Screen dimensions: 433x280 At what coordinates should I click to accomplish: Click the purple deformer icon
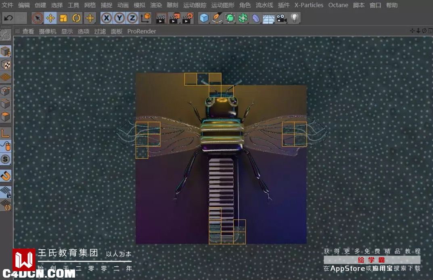click(256, 18)
